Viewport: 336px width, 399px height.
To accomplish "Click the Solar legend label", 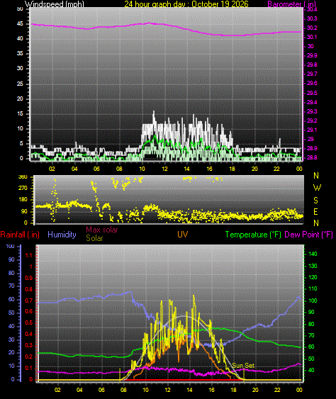I will click(x=94, y=238).
